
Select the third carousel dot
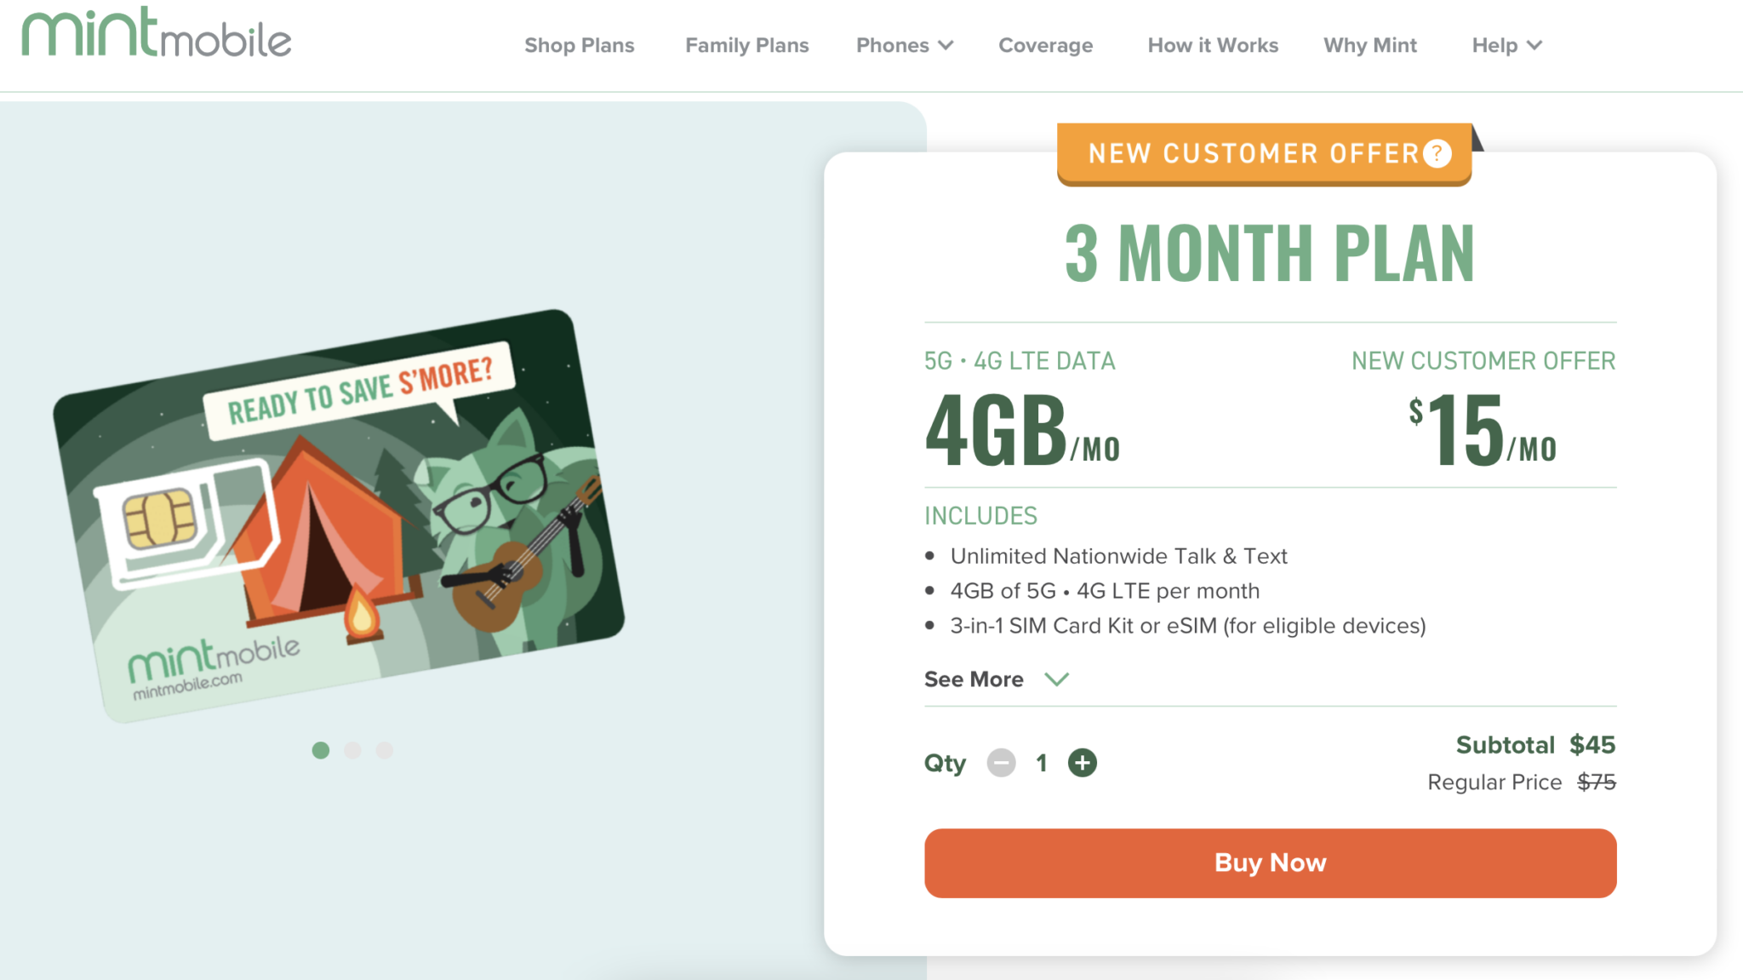point(386,751)
